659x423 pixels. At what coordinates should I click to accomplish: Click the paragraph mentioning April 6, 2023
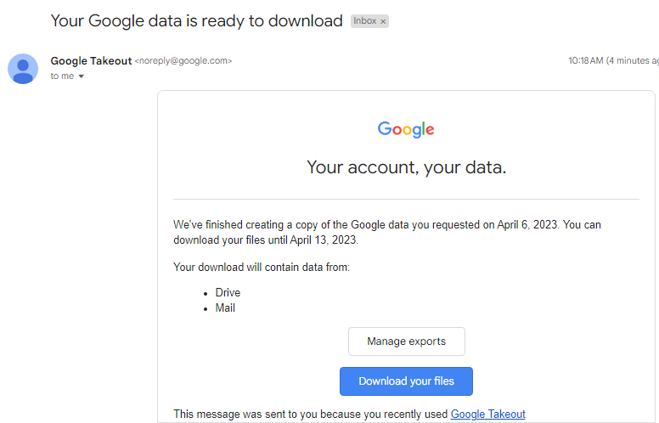click(x=387, y=232)
